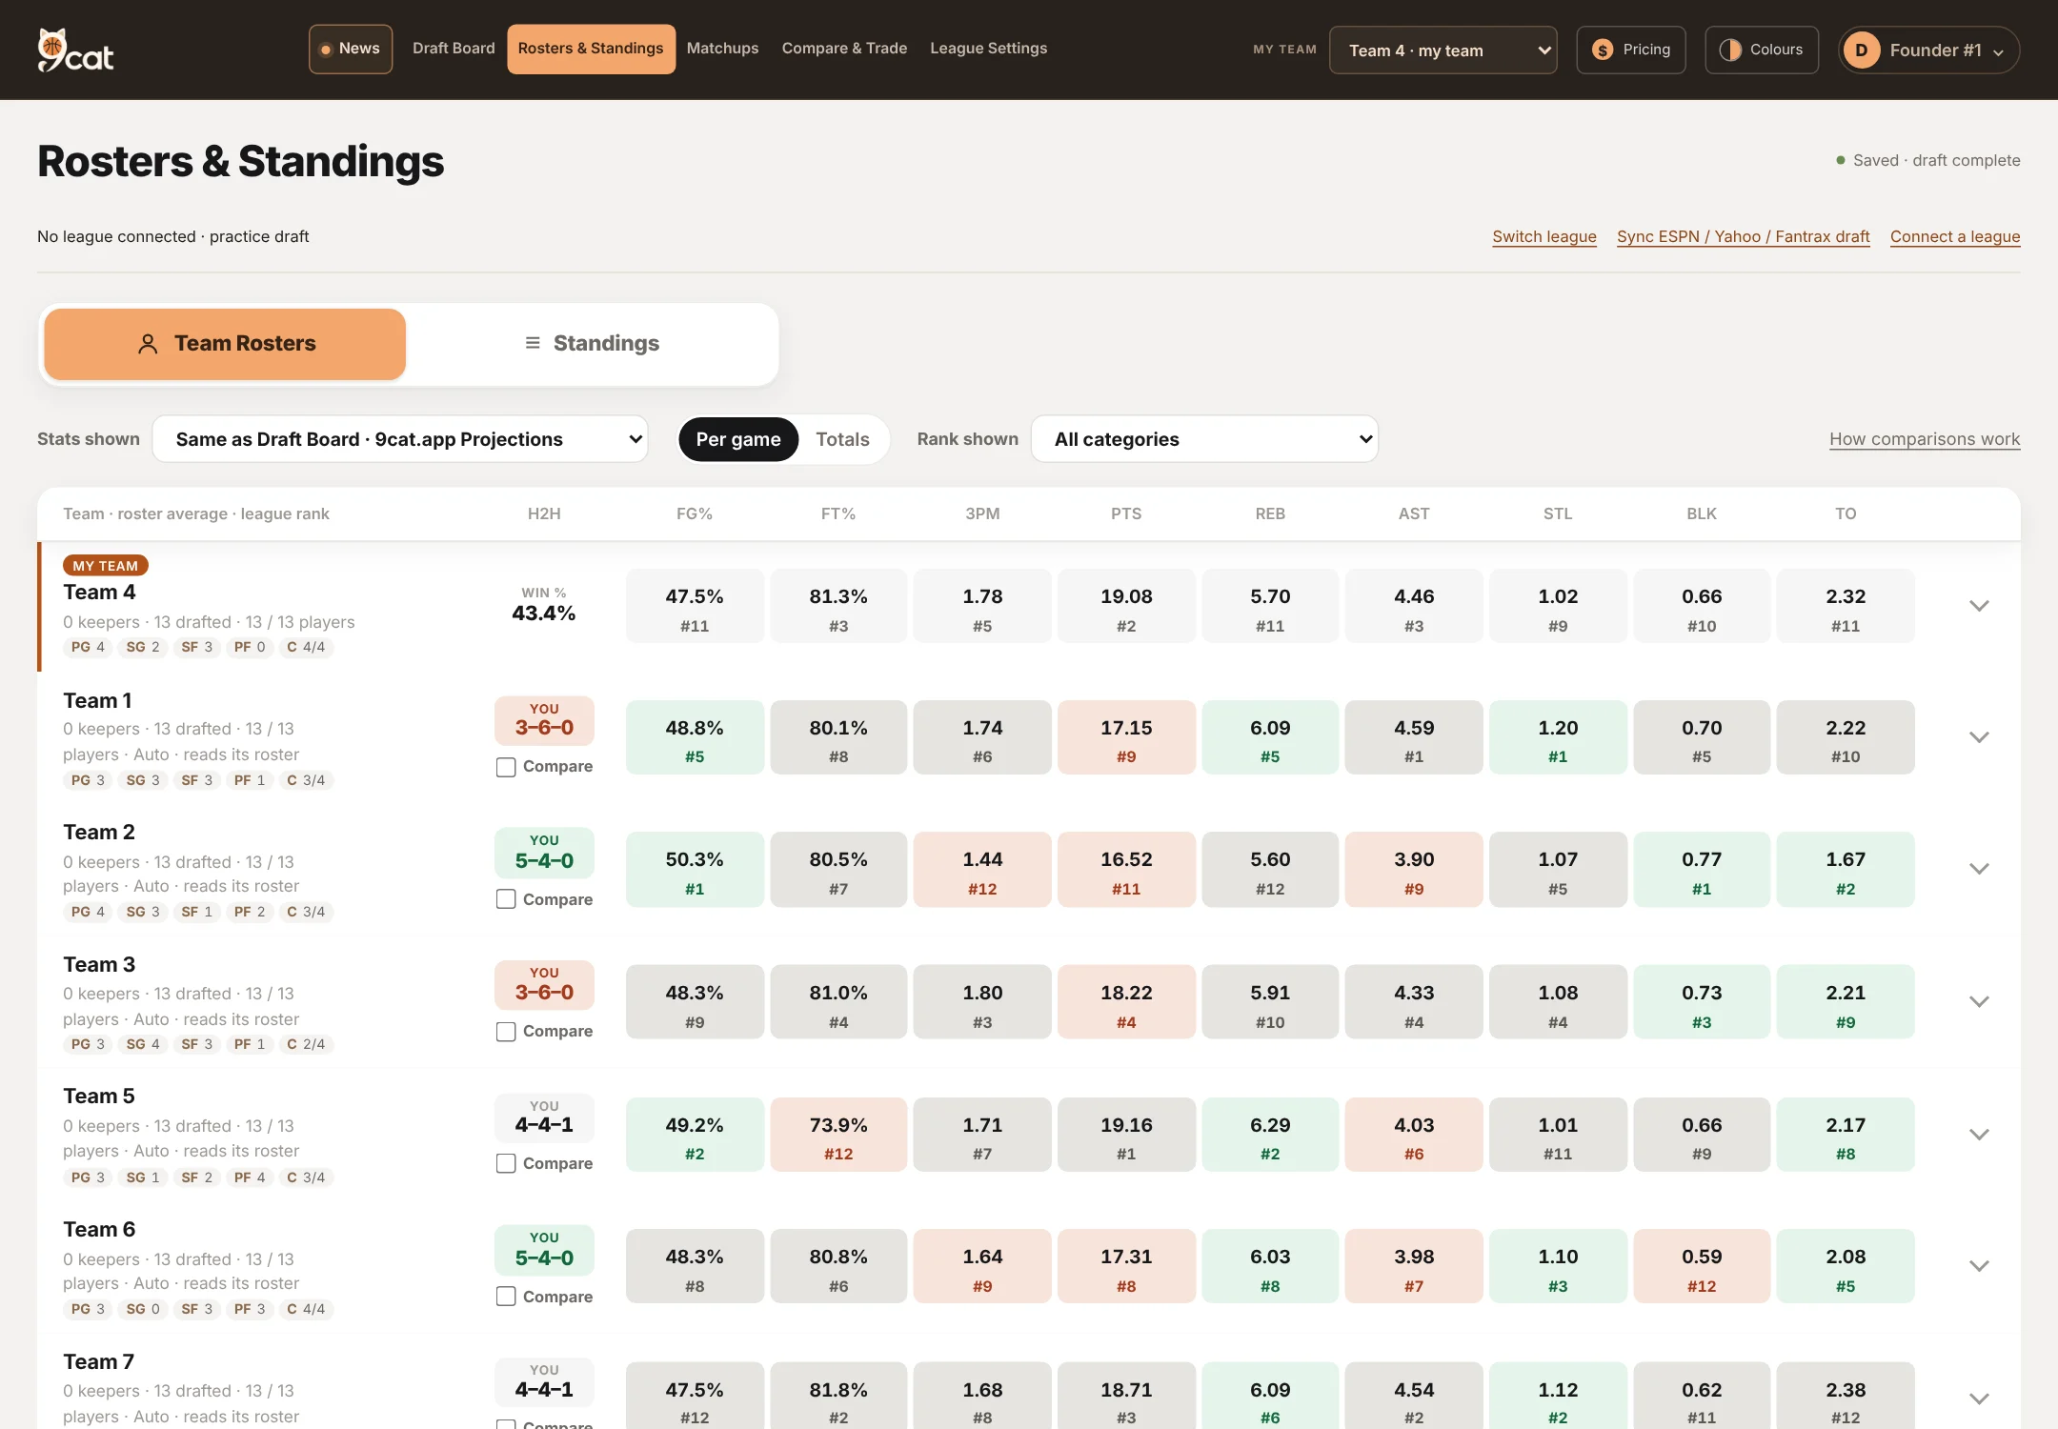Go to the Draft Board page

[454, 49]
